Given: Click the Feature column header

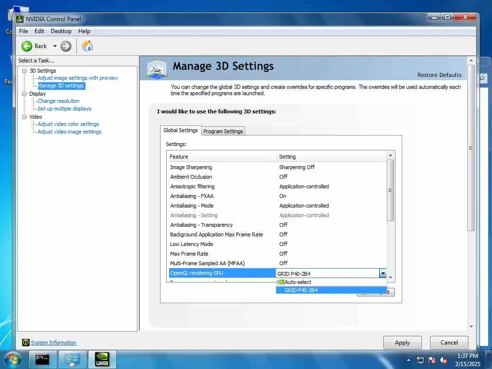Looking at the screenshot, I should point(222,157).
